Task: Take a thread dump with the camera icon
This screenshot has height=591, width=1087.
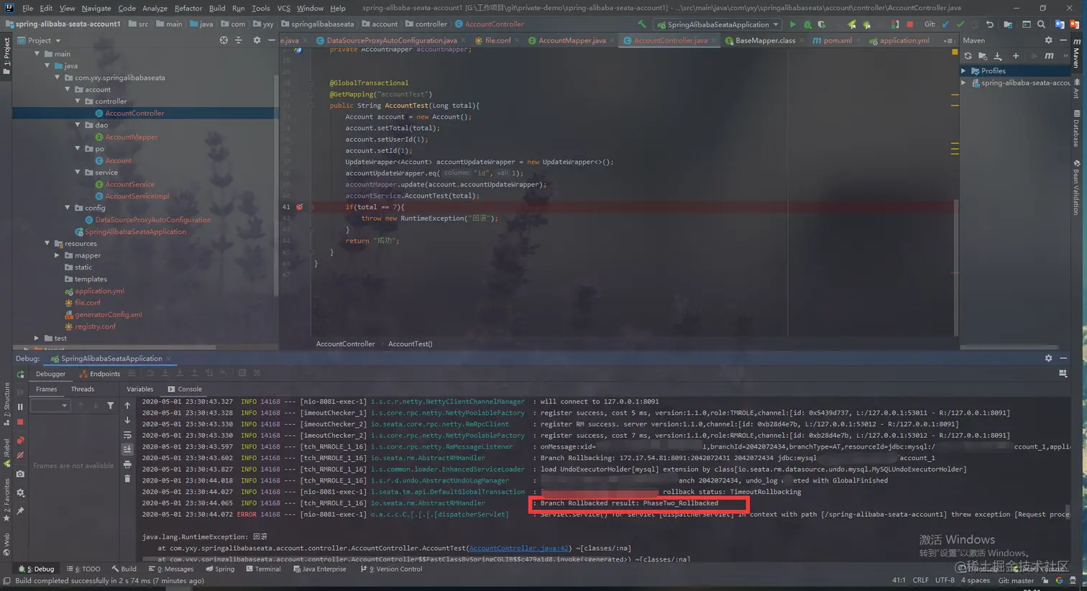Action: 20,475
